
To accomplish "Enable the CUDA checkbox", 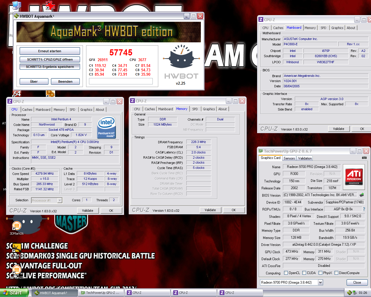I will (x=304, y=273).
